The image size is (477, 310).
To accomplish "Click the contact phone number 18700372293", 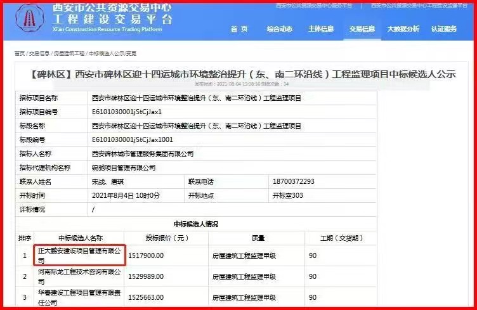I will point(293,181).
